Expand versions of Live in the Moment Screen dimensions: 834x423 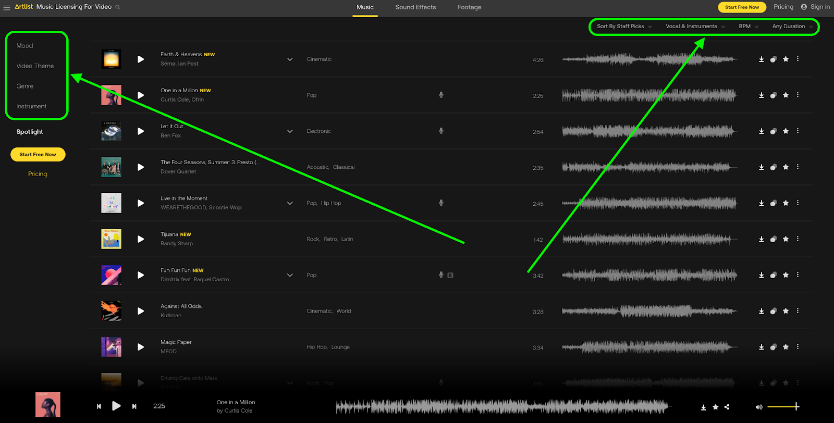coord(290,203)
